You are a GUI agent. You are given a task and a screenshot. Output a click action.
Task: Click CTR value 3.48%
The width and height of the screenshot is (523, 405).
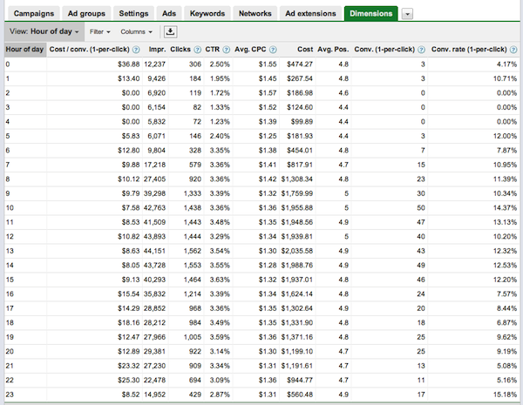pos(220,222)
